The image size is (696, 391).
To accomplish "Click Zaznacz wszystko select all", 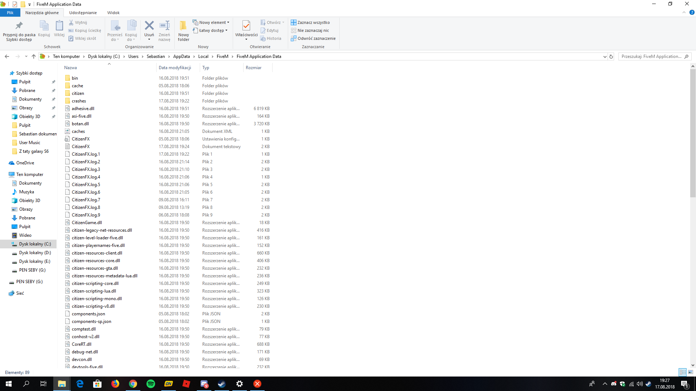I will point(310,22).
